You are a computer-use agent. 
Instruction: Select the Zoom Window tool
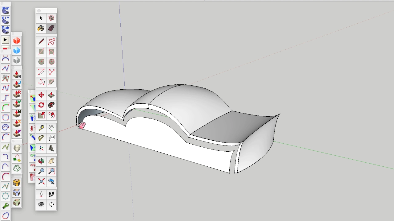(51, 171)
